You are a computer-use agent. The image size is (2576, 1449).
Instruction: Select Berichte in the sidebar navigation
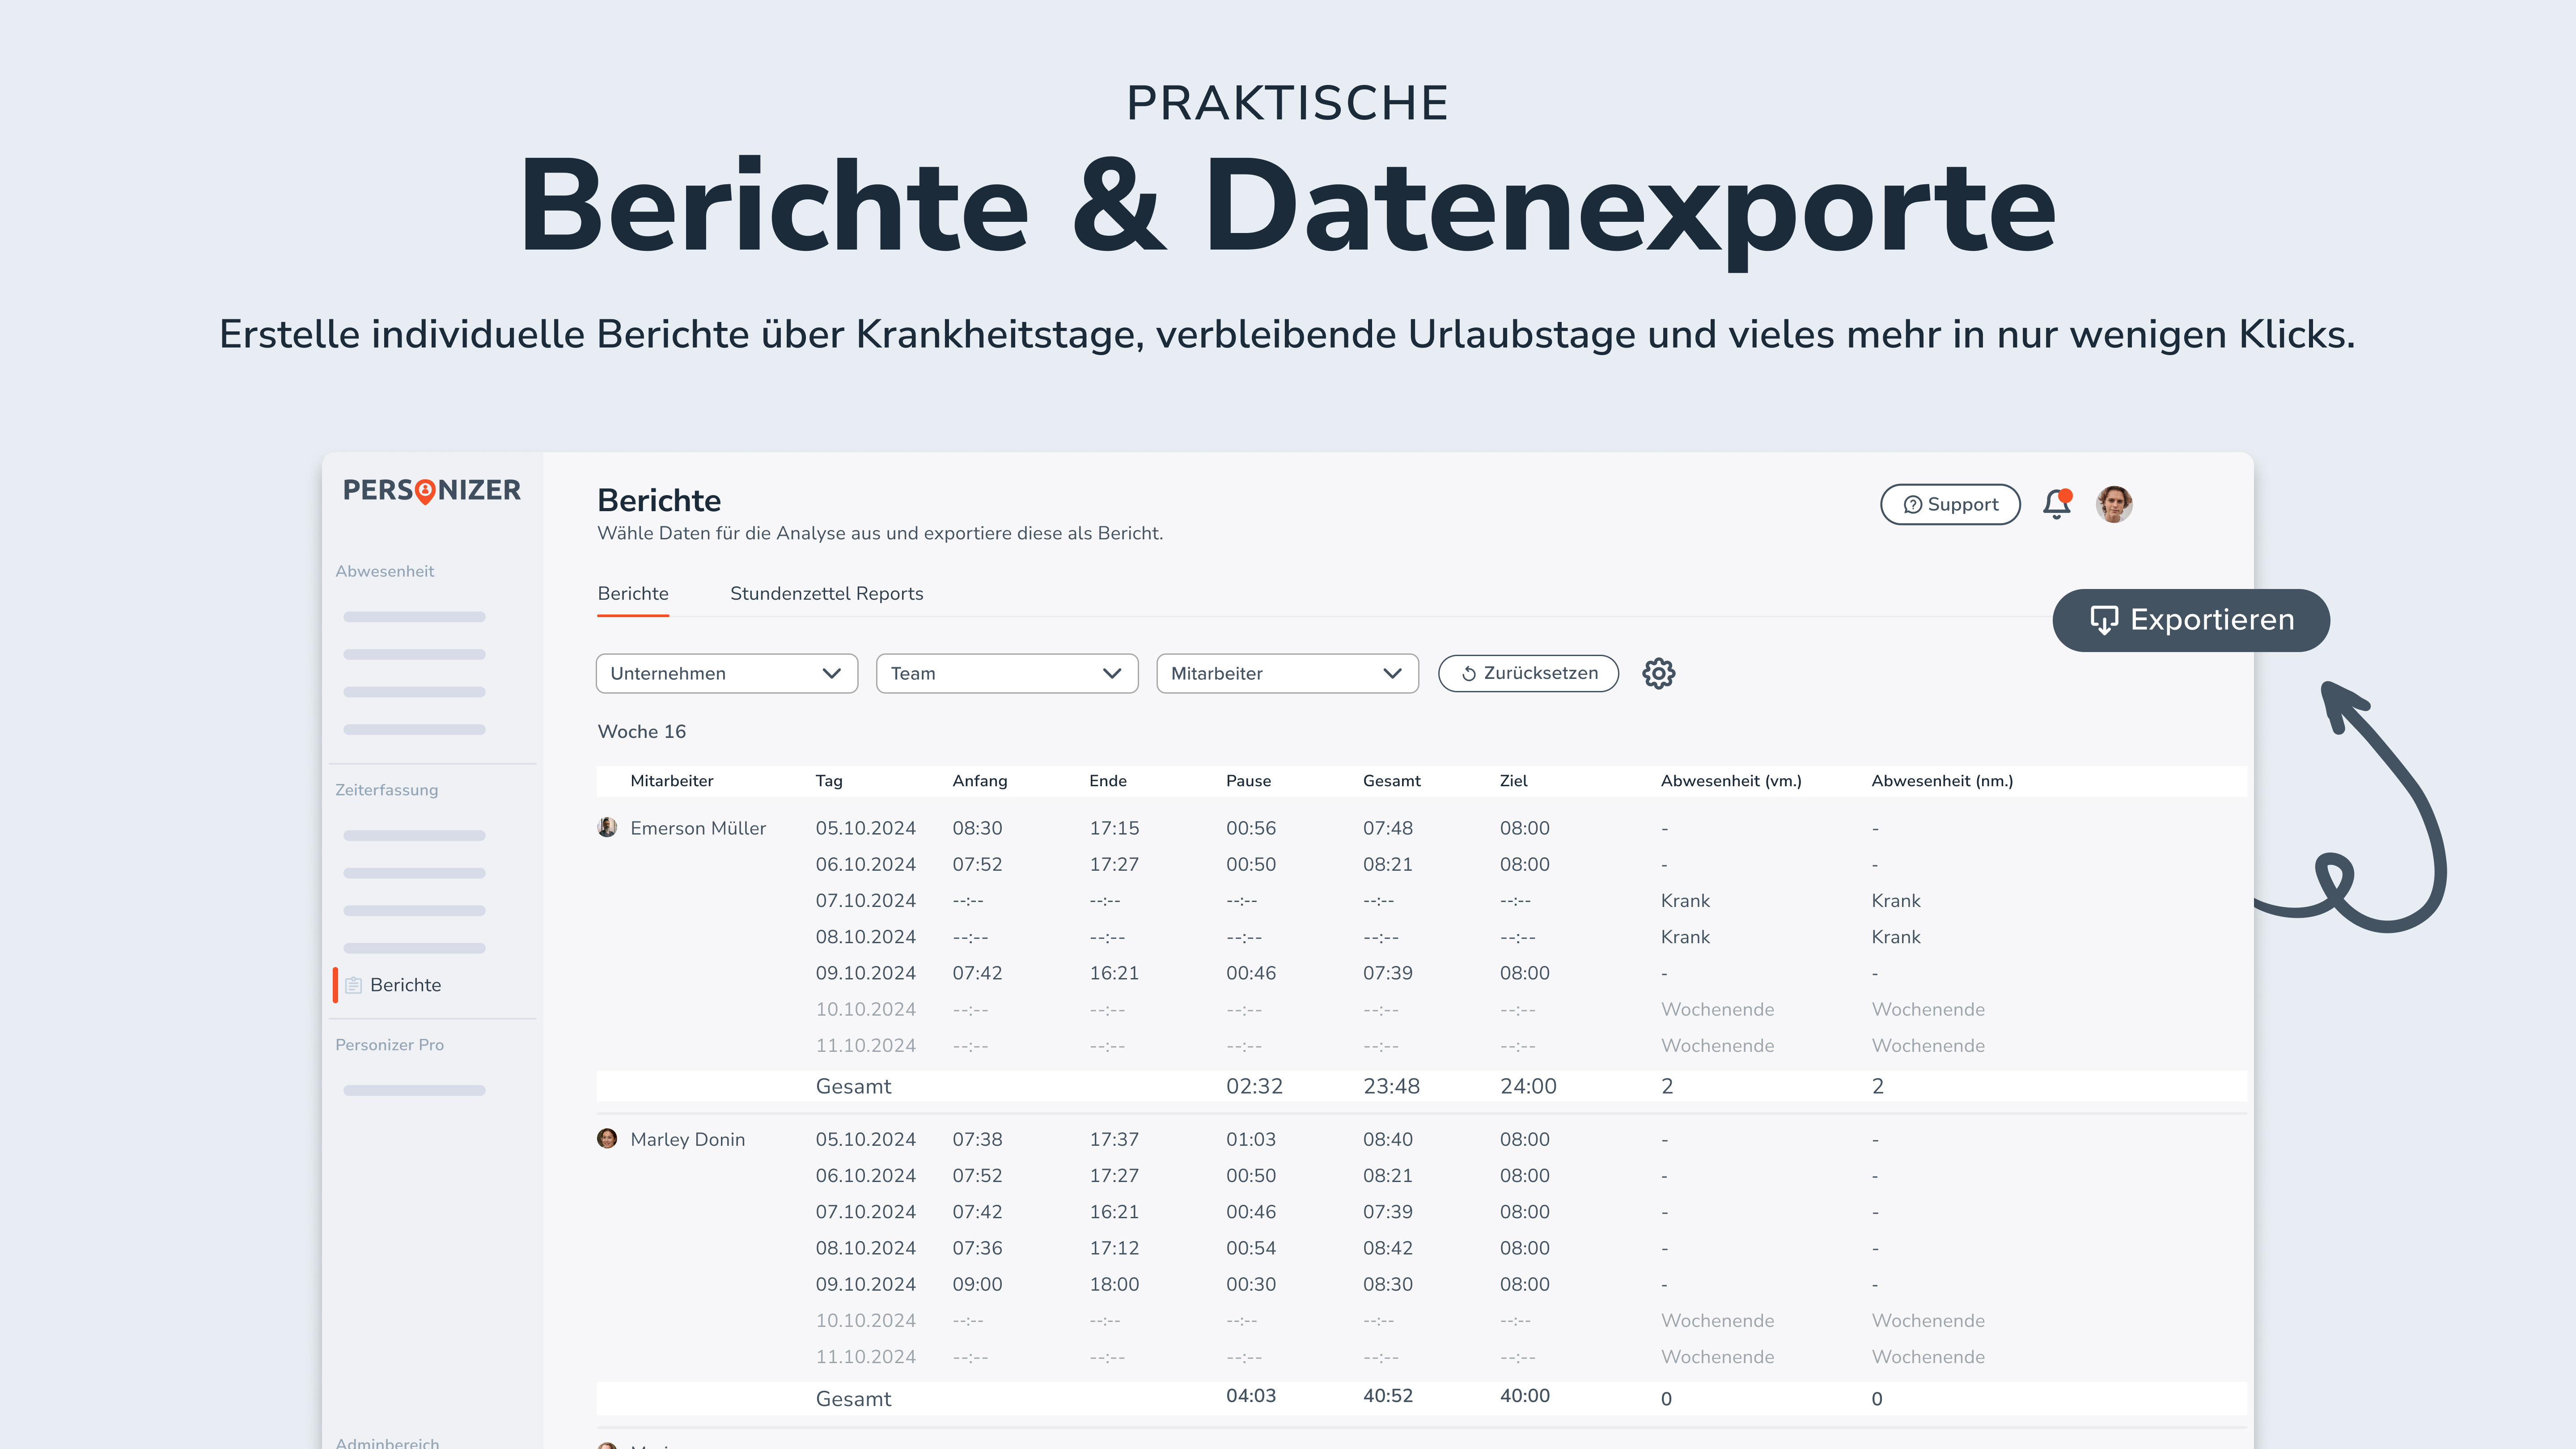[x=406, y=985]
